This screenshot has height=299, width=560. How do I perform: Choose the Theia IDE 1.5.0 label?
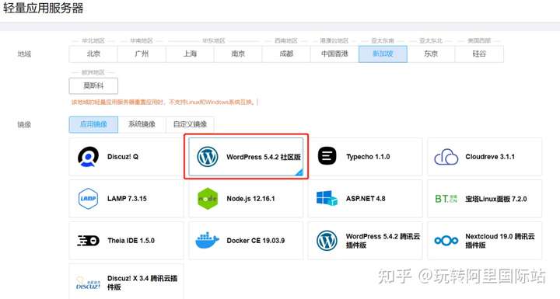pos(131,241)
